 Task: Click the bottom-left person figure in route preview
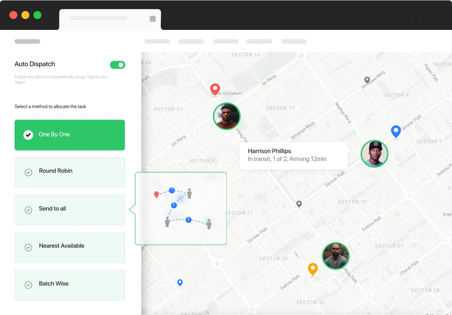[x=167, y=222]
